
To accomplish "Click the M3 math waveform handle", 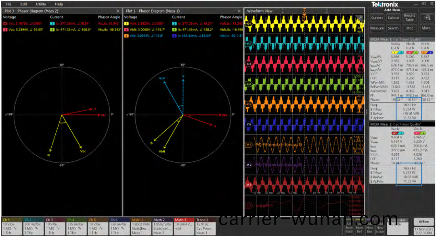I will click(249, 185).
